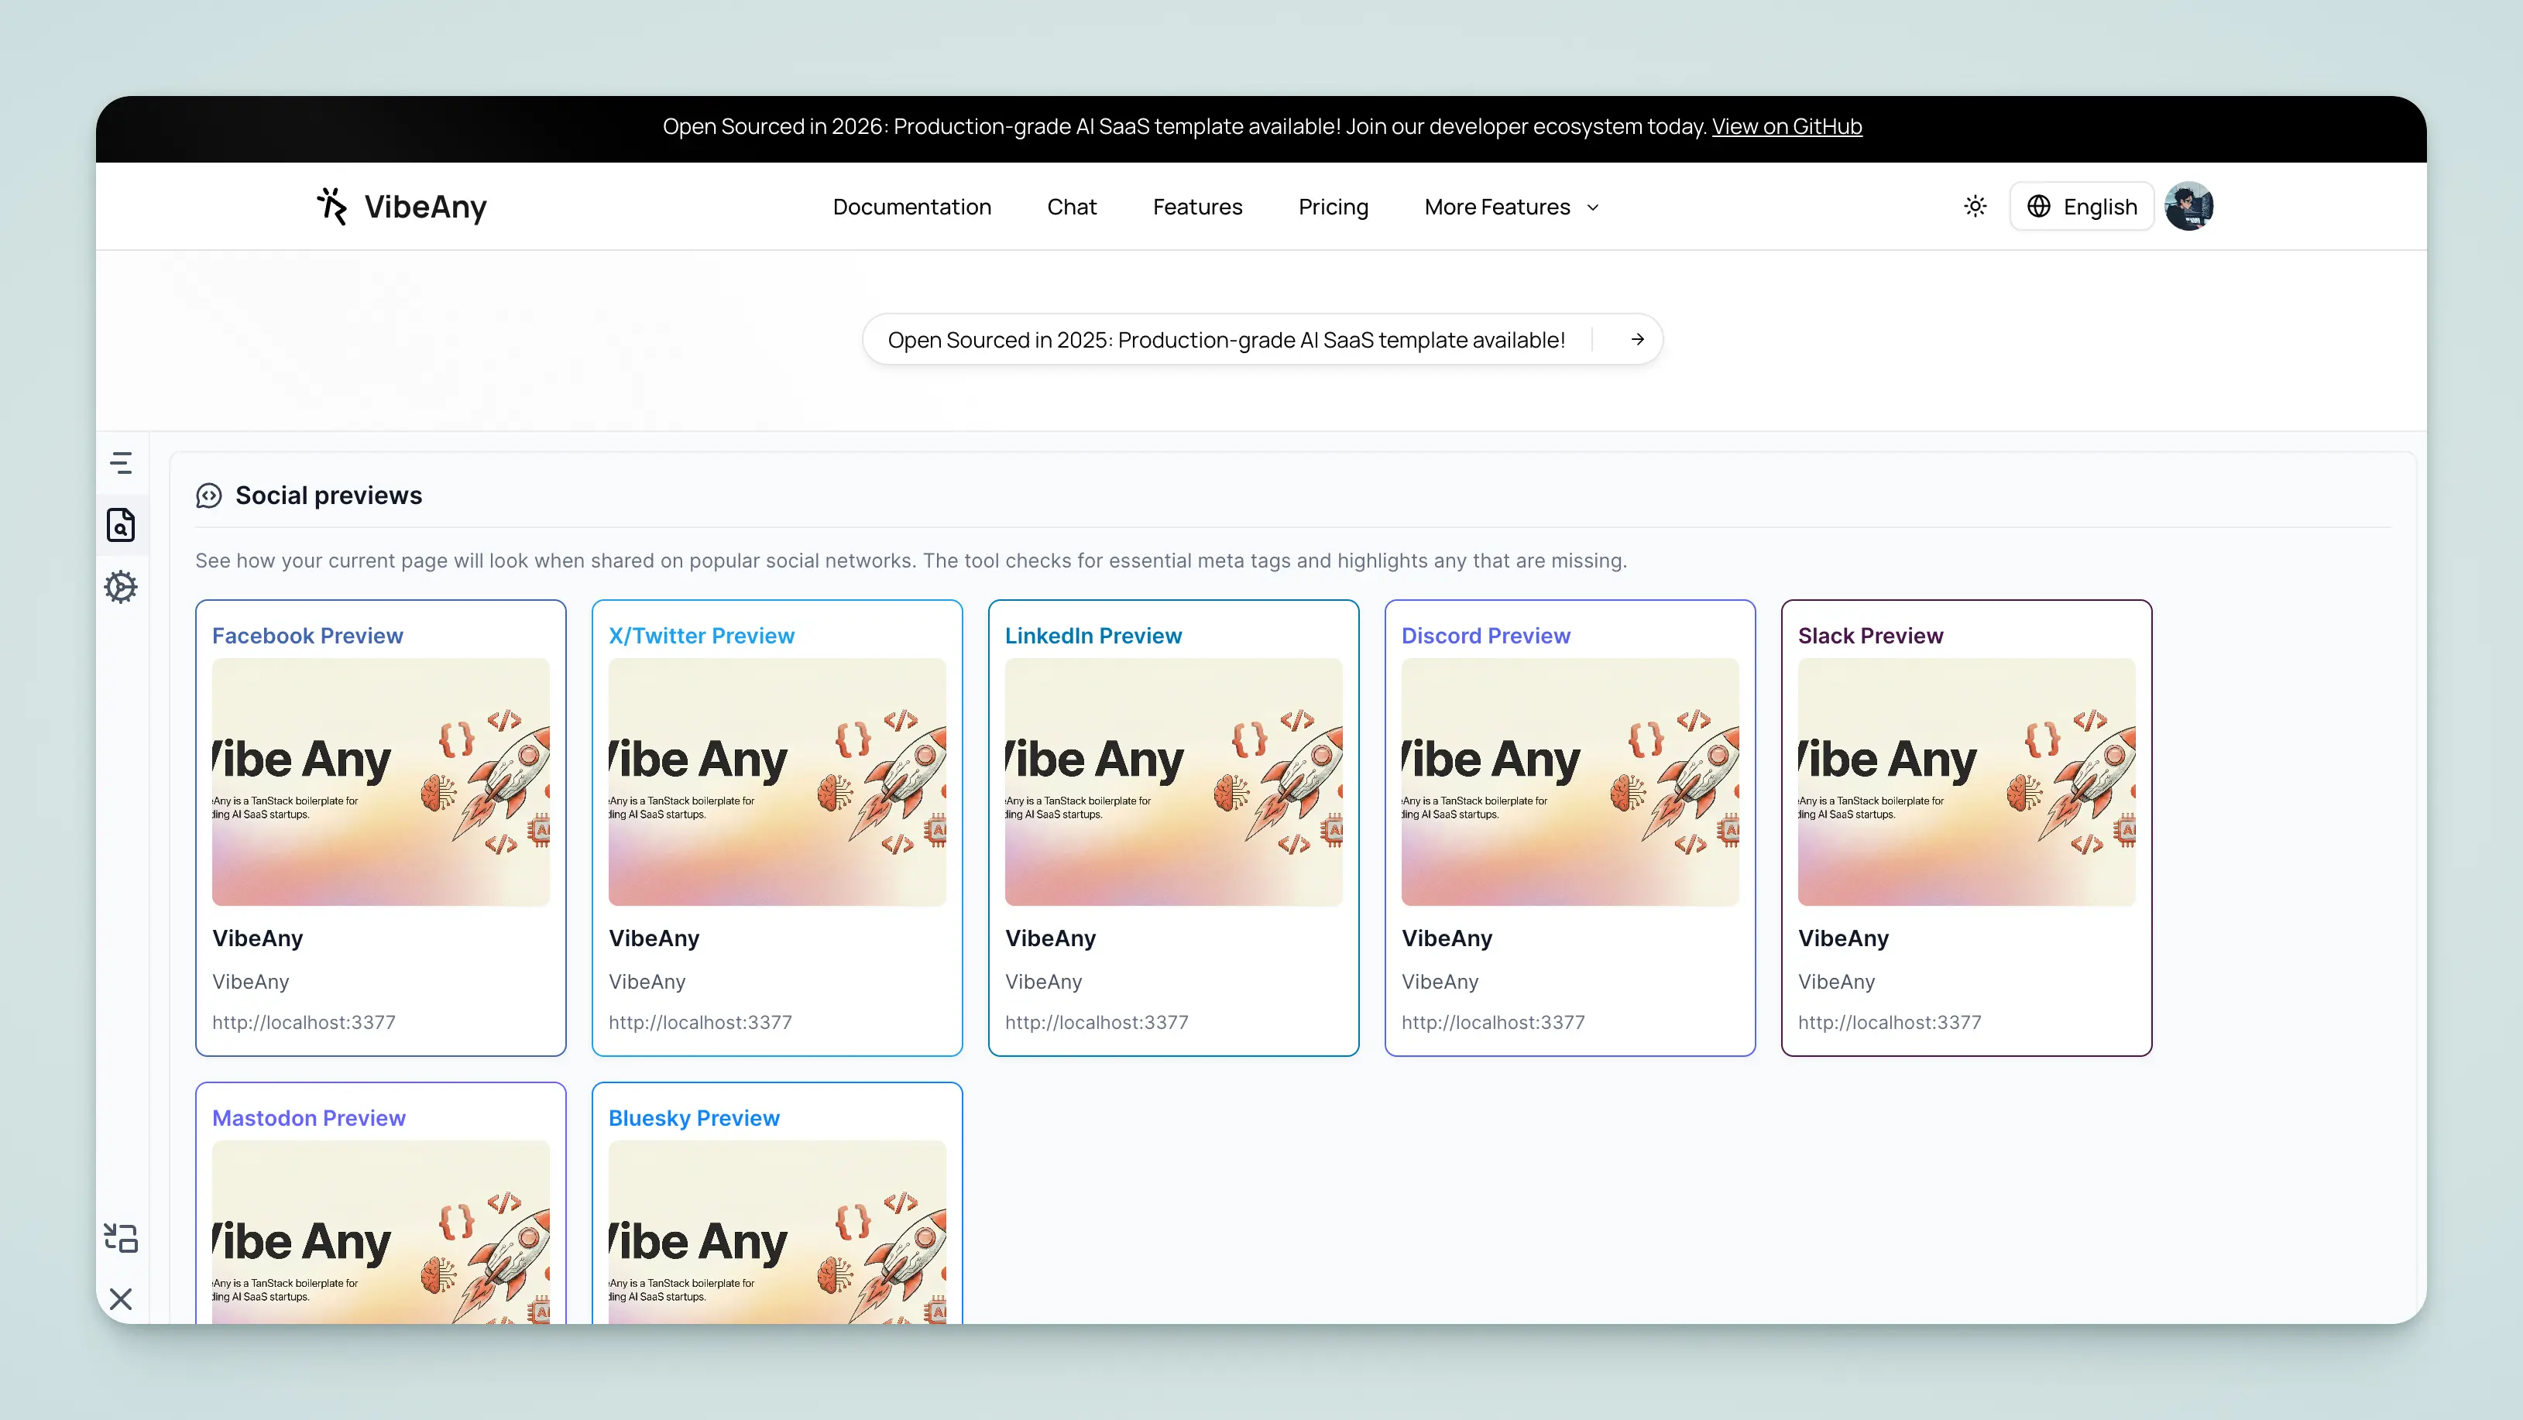
Task: Select the SEO page-search sidebar icon
Action: click(x=121, y=525)
